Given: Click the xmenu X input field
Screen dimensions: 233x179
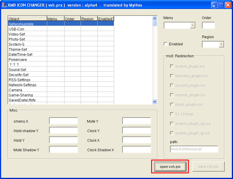Looking at the screenshot, I should tap(63, 121).
